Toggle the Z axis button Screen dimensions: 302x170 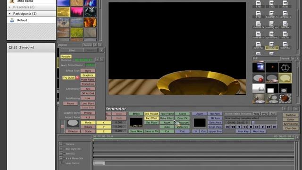tap(104, 131)
